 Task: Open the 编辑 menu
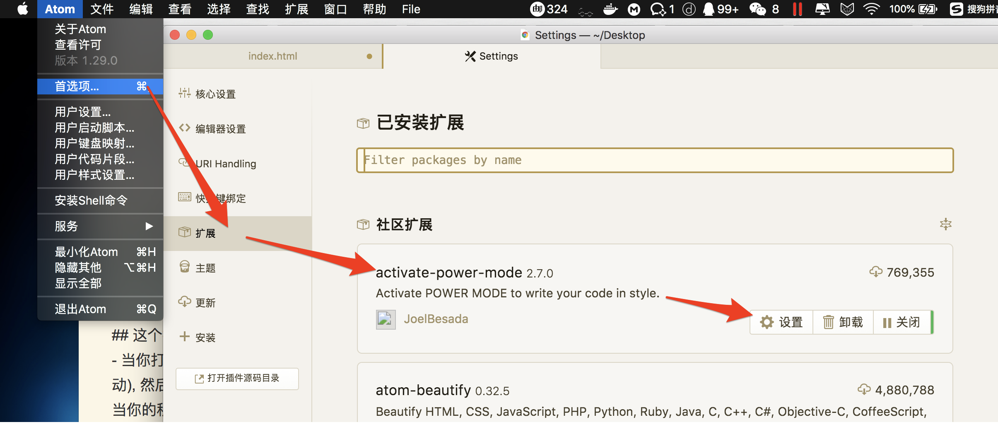pos(141,9)
